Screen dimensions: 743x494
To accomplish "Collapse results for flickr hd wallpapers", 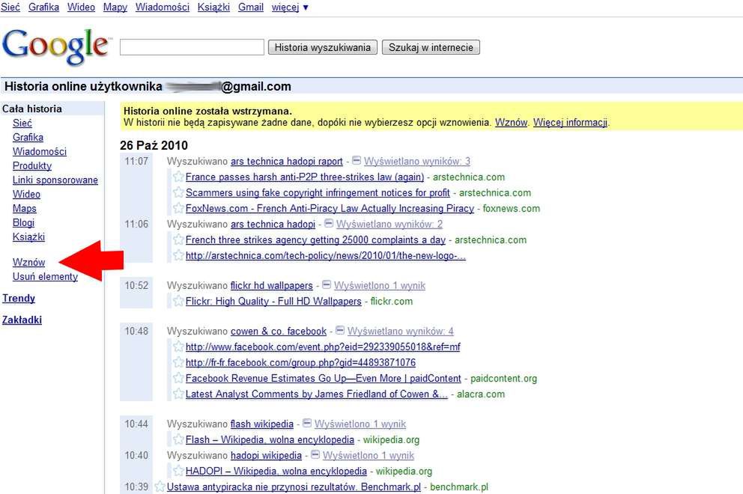I will tap(327, 285).
